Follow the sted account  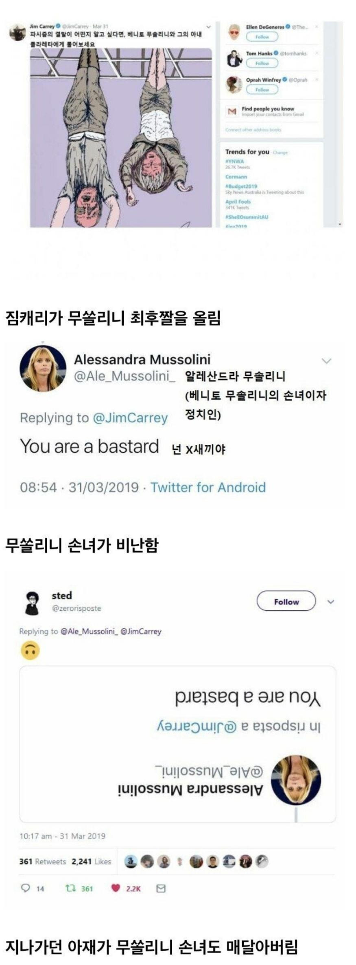coord(286,601)
